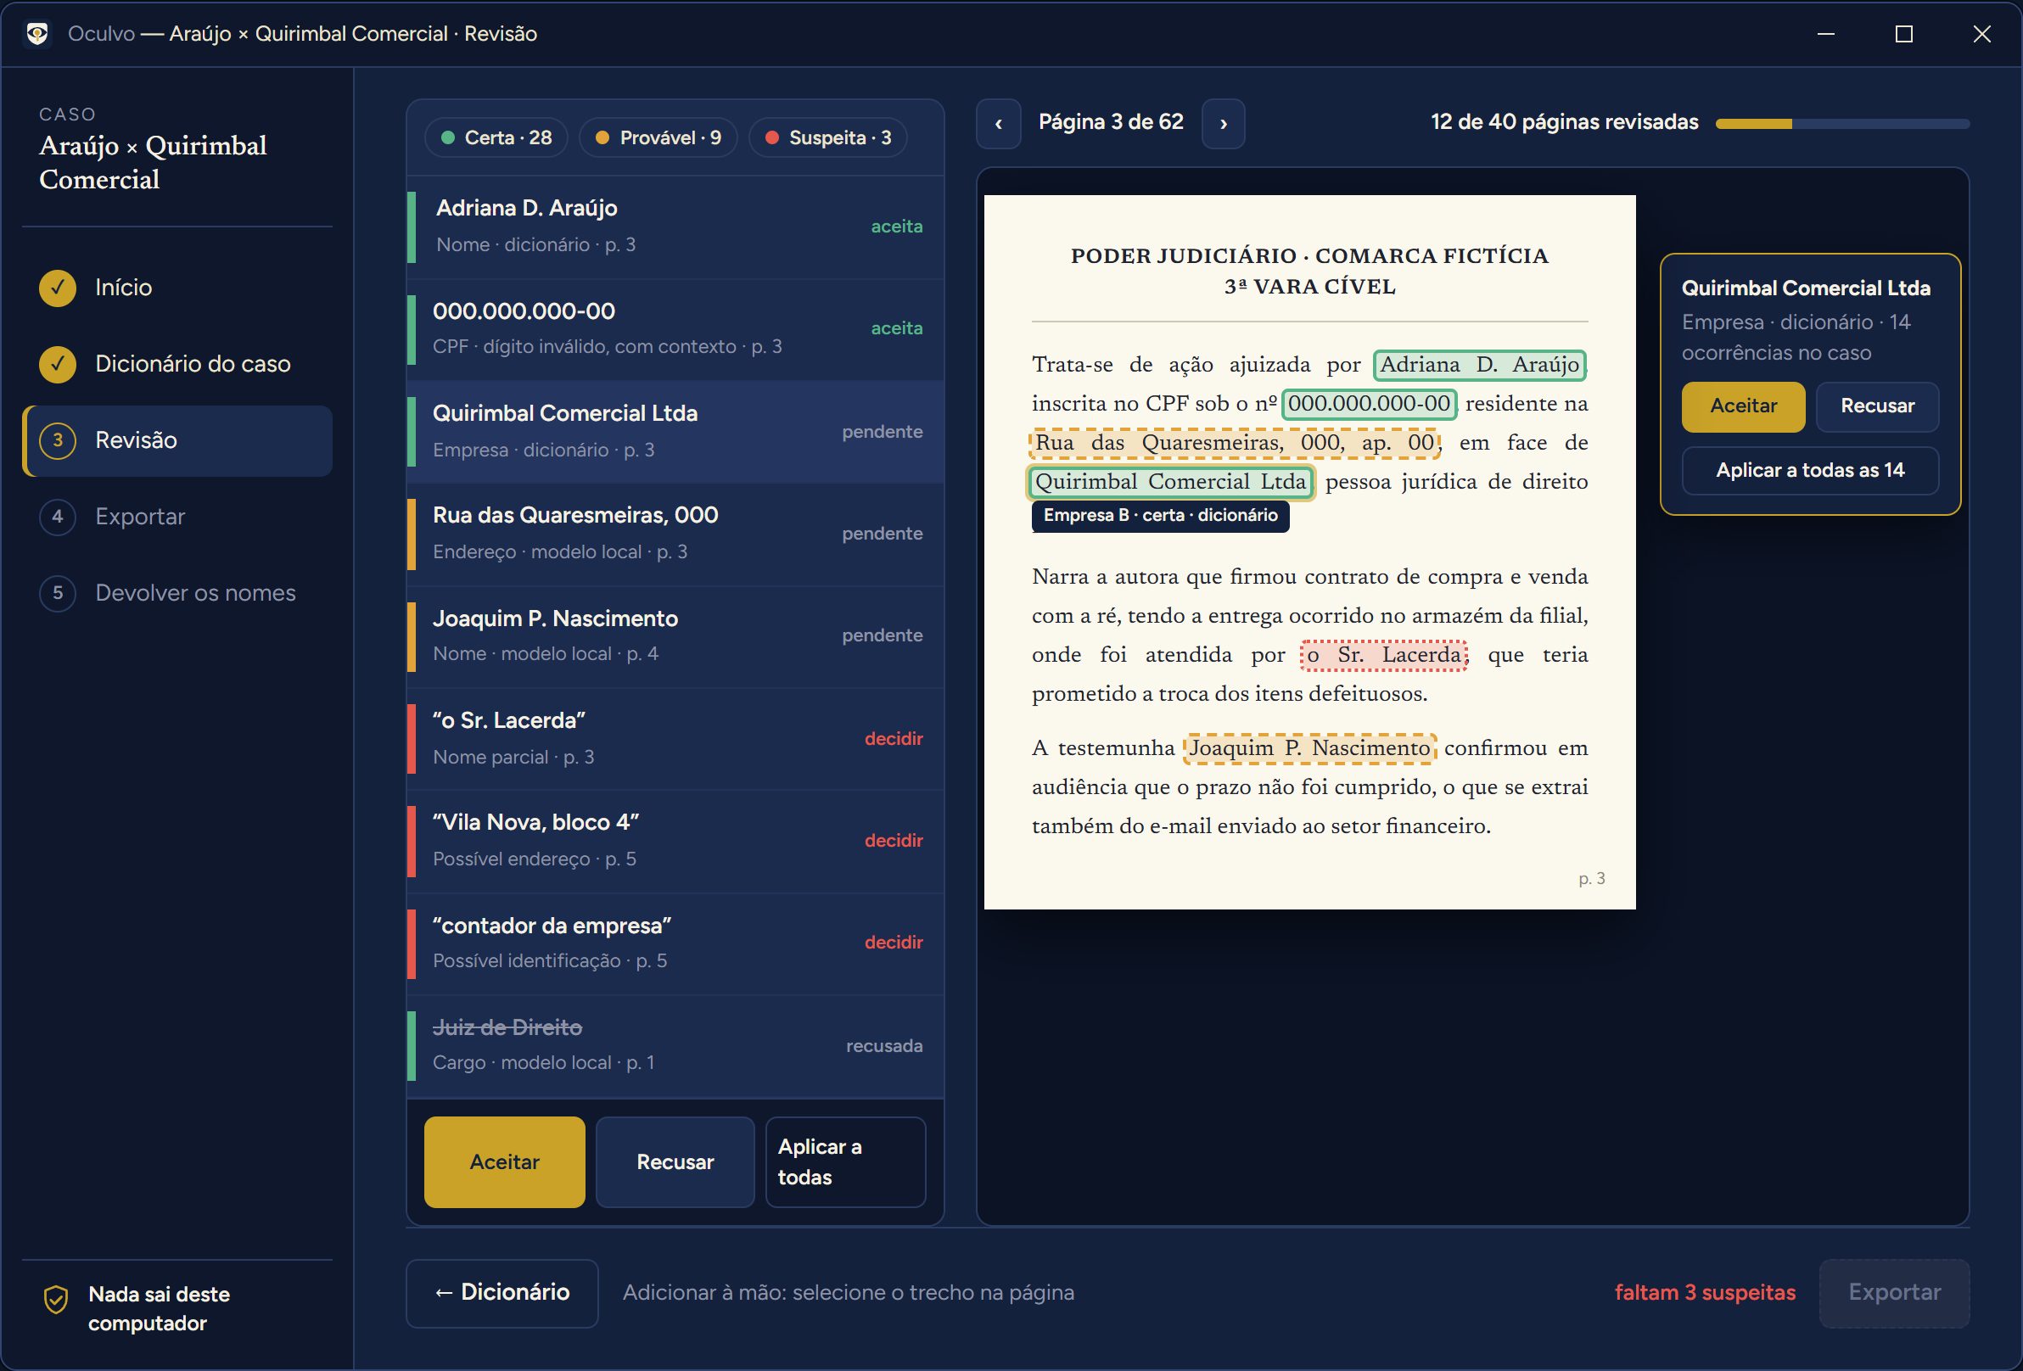The image size is (2023, 1371).
Task: Open the Devolver os nomes step
Action: pos(177,593)
